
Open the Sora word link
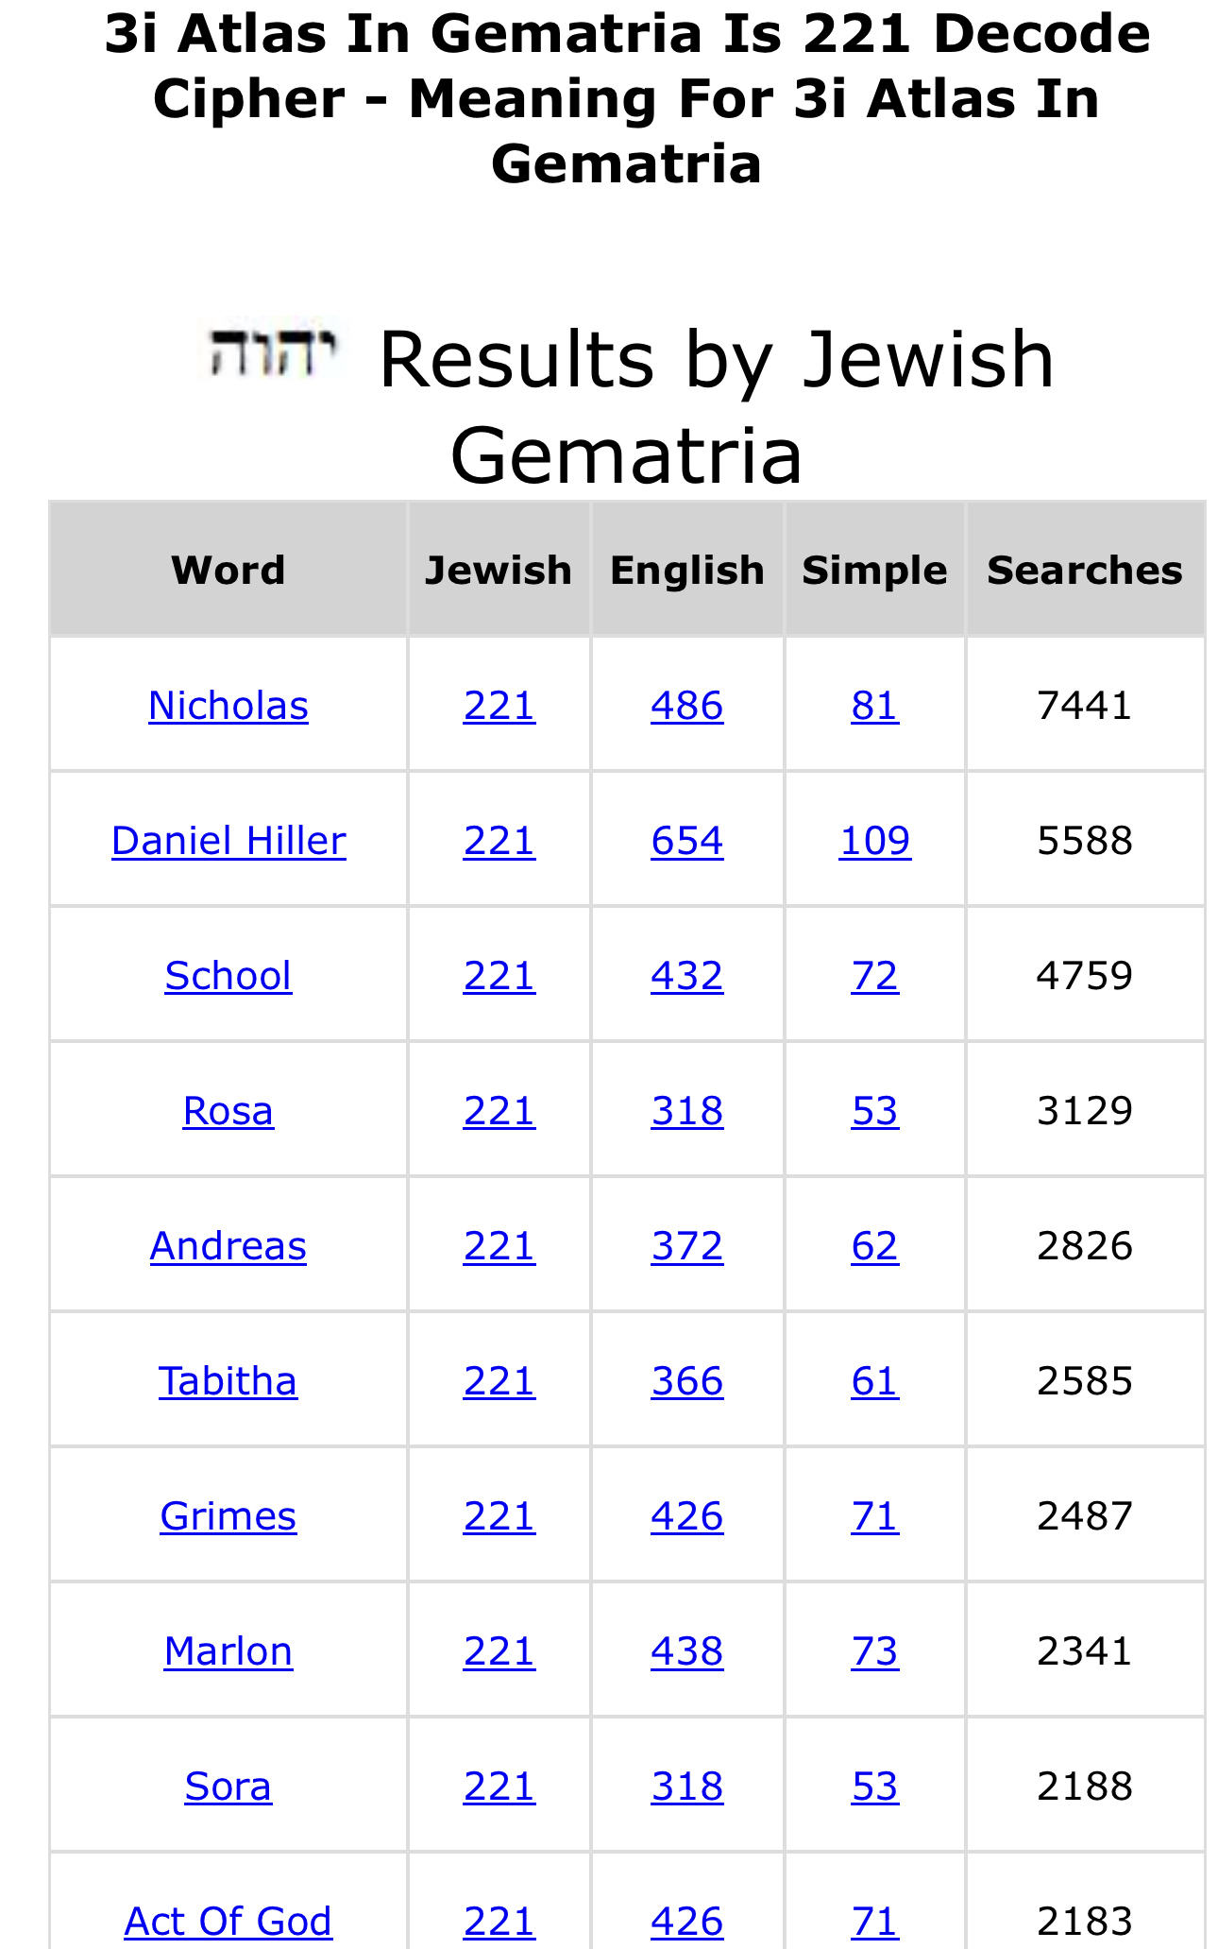pyautogui.click(x=228, y=1787)
